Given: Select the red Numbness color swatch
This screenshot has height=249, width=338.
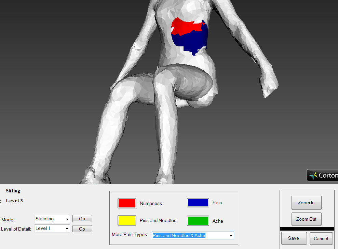Looking at the screenshot, I should 127,203.
